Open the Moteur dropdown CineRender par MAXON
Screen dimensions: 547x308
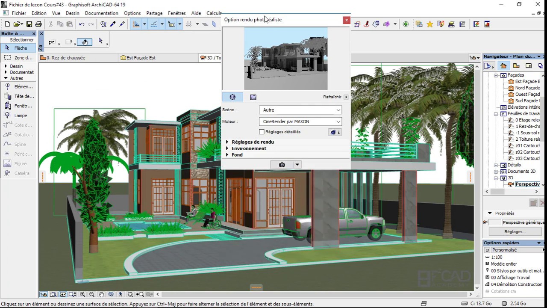coord(300,121)
